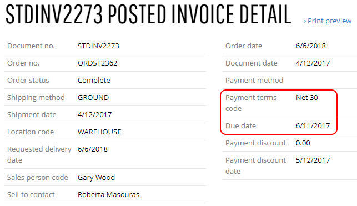Click the WAREHOUSE location code value

[99, 132]
